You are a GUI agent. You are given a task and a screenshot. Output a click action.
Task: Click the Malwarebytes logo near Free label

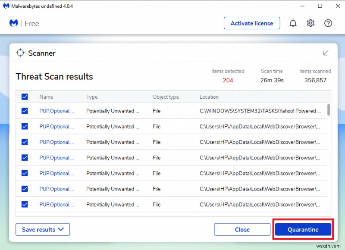[x=13, y=23]
